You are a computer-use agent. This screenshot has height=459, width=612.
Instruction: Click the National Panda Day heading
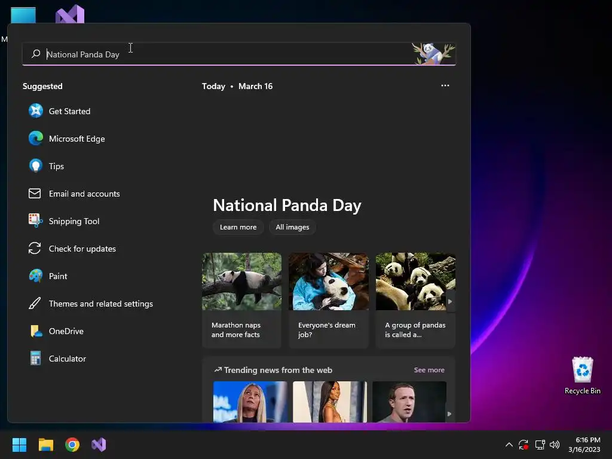coord(287,206)
